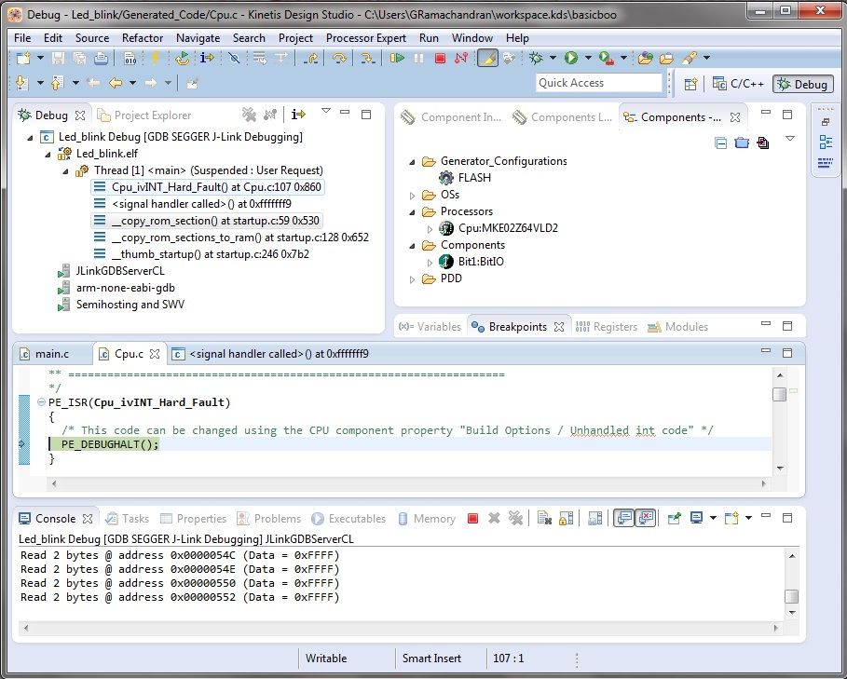847x679 pixels.
Task: Collapse the Generator_Configurations folder
Action: point(412,162)
